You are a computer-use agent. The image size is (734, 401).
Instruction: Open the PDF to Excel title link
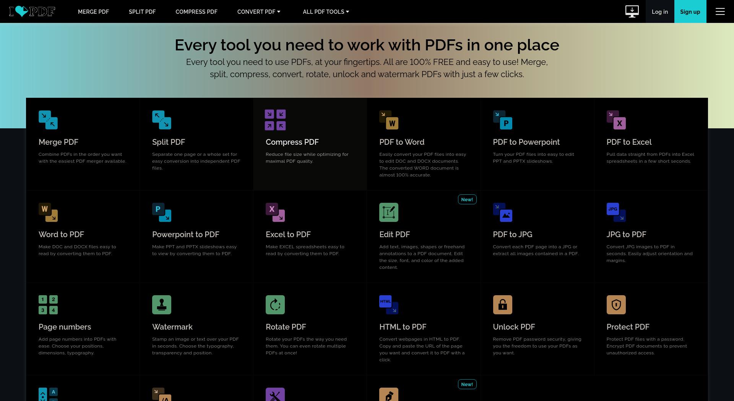click(629, 142)
